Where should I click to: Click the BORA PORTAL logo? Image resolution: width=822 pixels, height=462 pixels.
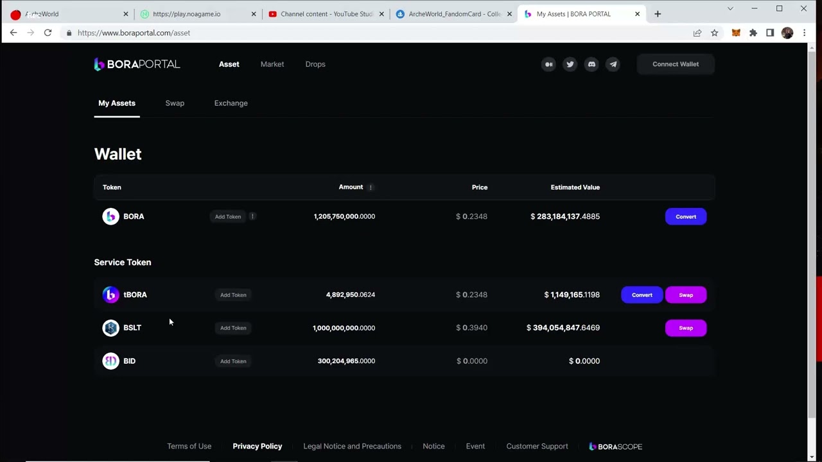coord(137,64)
